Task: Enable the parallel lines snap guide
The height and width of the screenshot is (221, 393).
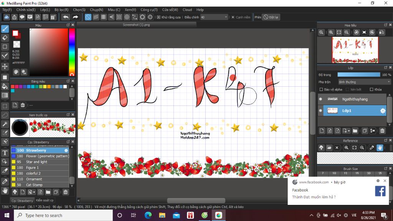Action: point(96,17)
